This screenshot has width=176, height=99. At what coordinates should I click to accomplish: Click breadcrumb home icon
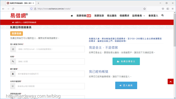click(x=13, y=23)
